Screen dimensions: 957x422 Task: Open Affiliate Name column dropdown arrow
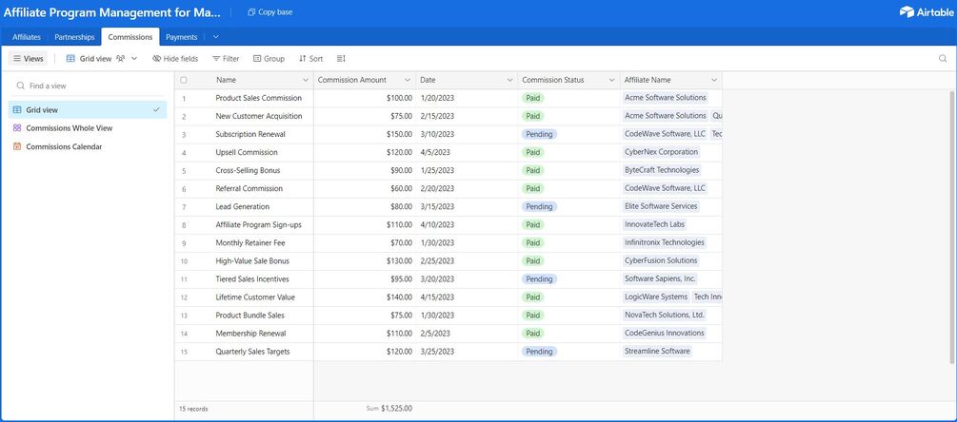(x=714, y=81)
